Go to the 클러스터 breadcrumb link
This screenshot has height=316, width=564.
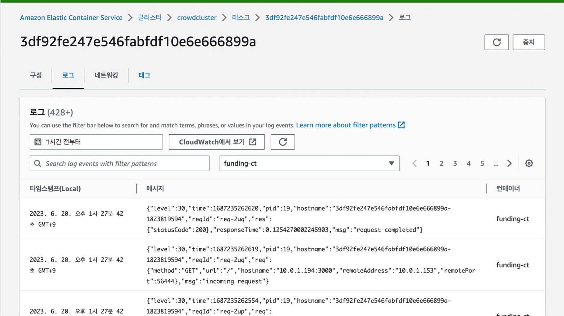(150, 18)
